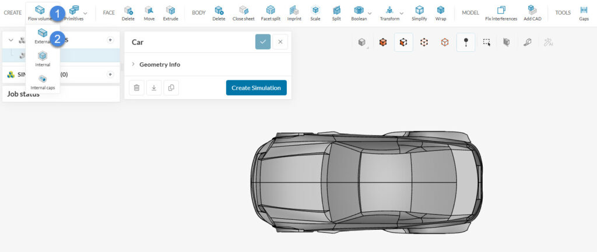Open the Transform dropdown arrow
Screen dimensions: 597x252
(401, 13)
